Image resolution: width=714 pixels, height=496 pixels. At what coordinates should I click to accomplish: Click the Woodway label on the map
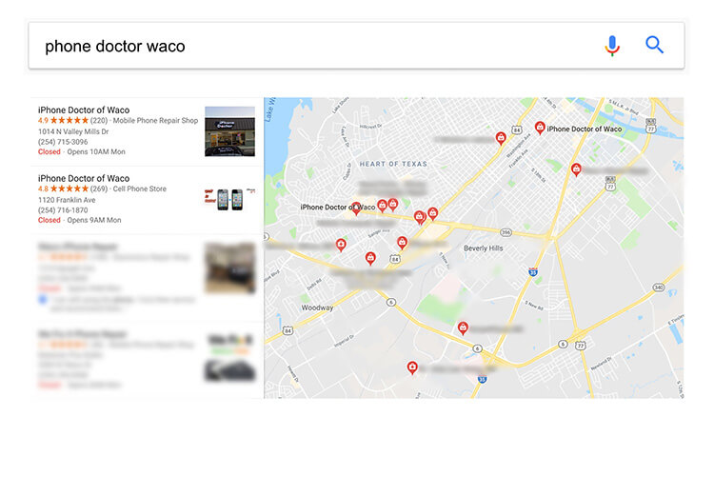317,308
